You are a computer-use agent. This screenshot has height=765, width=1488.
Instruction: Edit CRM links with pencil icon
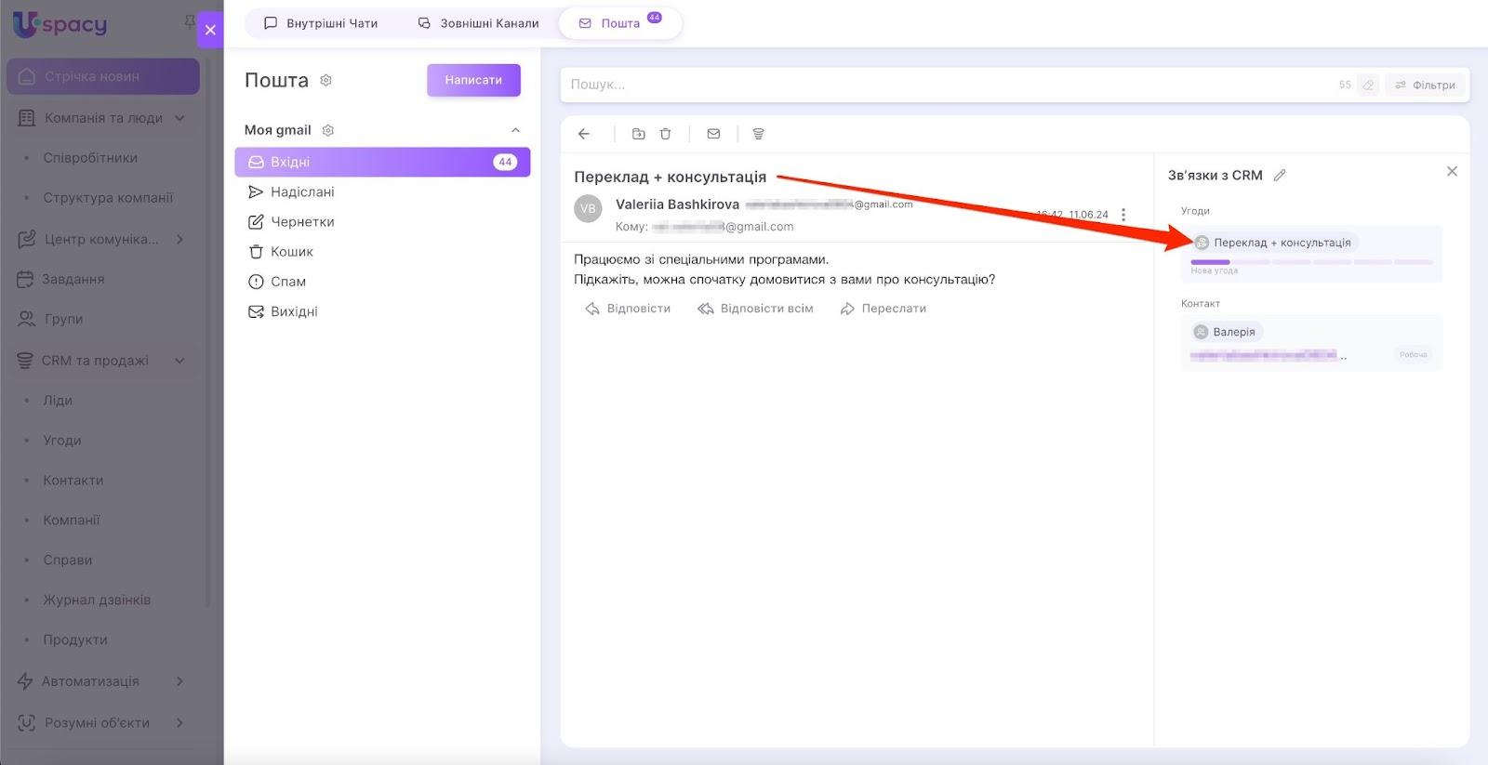1280,176
